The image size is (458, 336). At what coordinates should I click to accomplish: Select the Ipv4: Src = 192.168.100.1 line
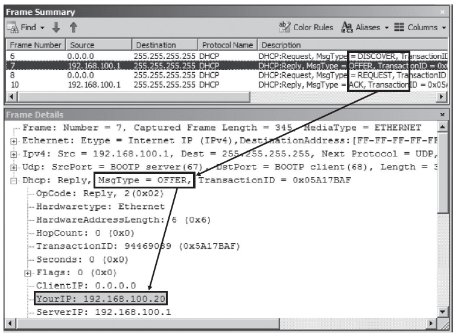click(x=229, y=154)
